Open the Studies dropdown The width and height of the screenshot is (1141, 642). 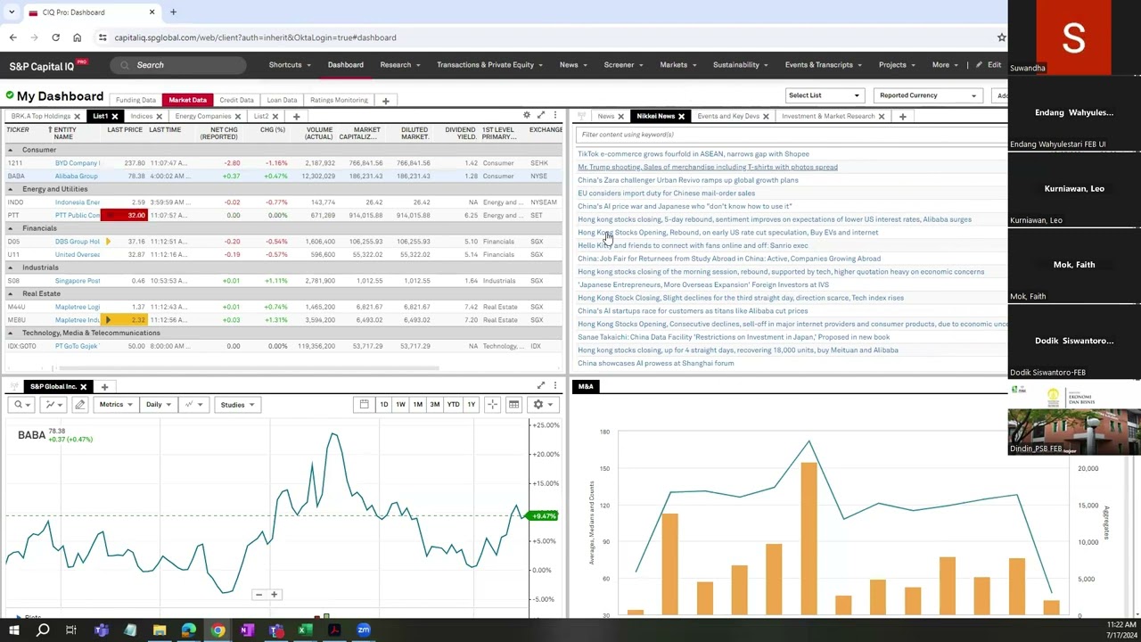(x=237, y=405)
